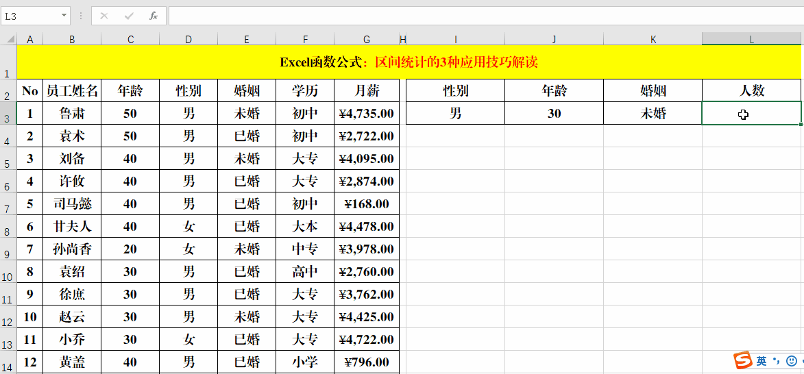Click the 人数 header cell

[751, 90]
